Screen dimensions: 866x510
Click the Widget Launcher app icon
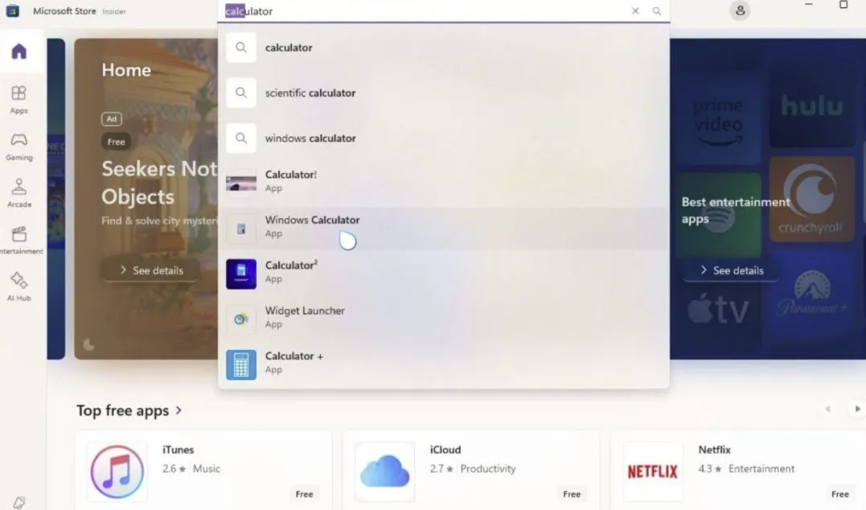coord(241,319)
